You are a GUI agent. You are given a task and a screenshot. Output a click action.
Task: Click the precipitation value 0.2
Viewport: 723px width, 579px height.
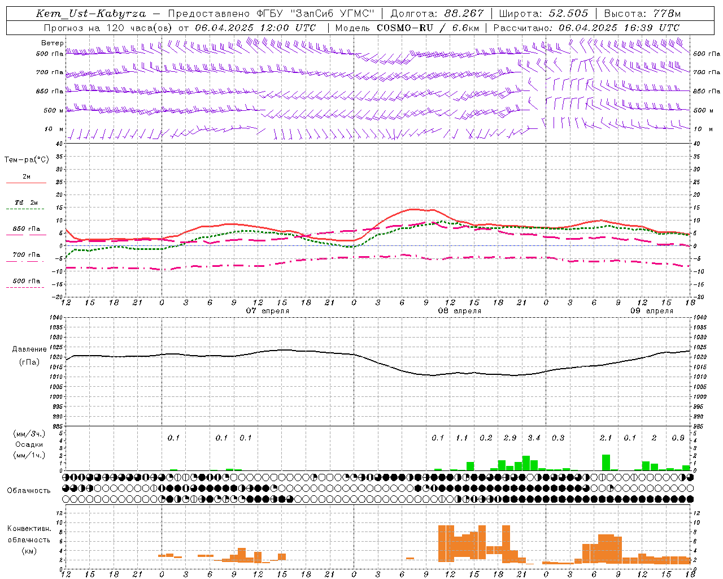click(x=486, y=438)
